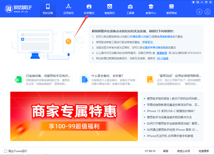Click the circular download icon top right
The height and width of the screenshot is (155, 214).
(200, 12)
